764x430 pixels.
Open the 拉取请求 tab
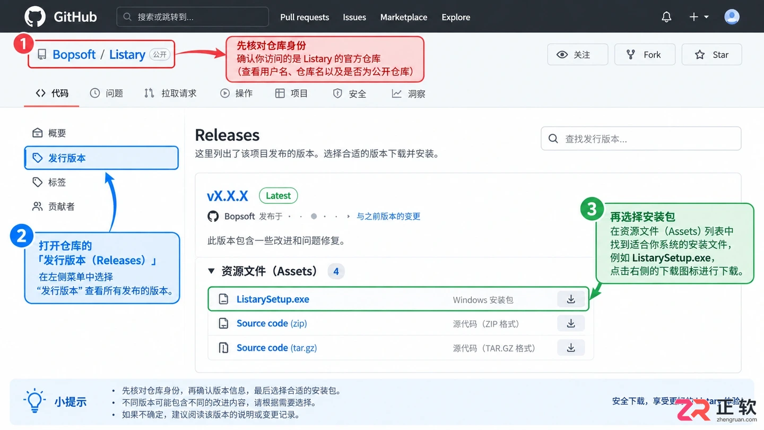(x=170, y=93)
